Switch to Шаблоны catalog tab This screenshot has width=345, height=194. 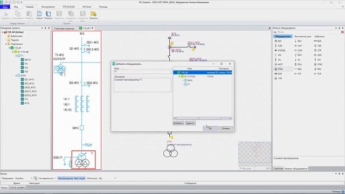pyautogui.click(x=319, y=36)
